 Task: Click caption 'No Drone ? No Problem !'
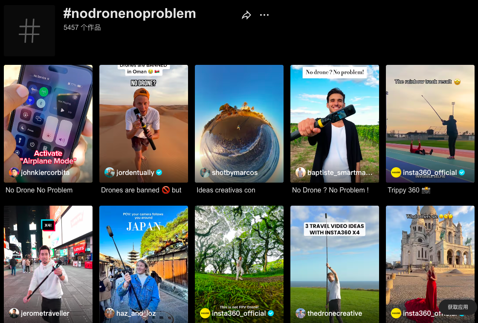[330, 190]
